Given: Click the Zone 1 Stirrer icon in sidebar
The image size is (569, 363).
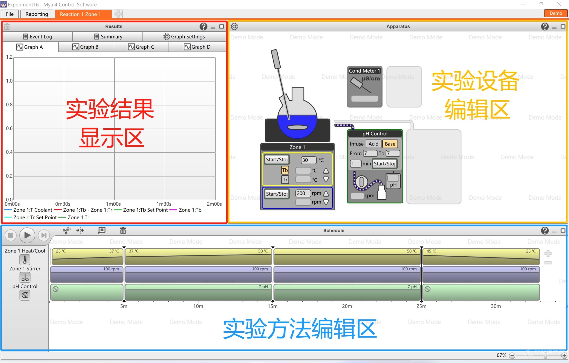Looking at the screenshot, I should (25, 278).
